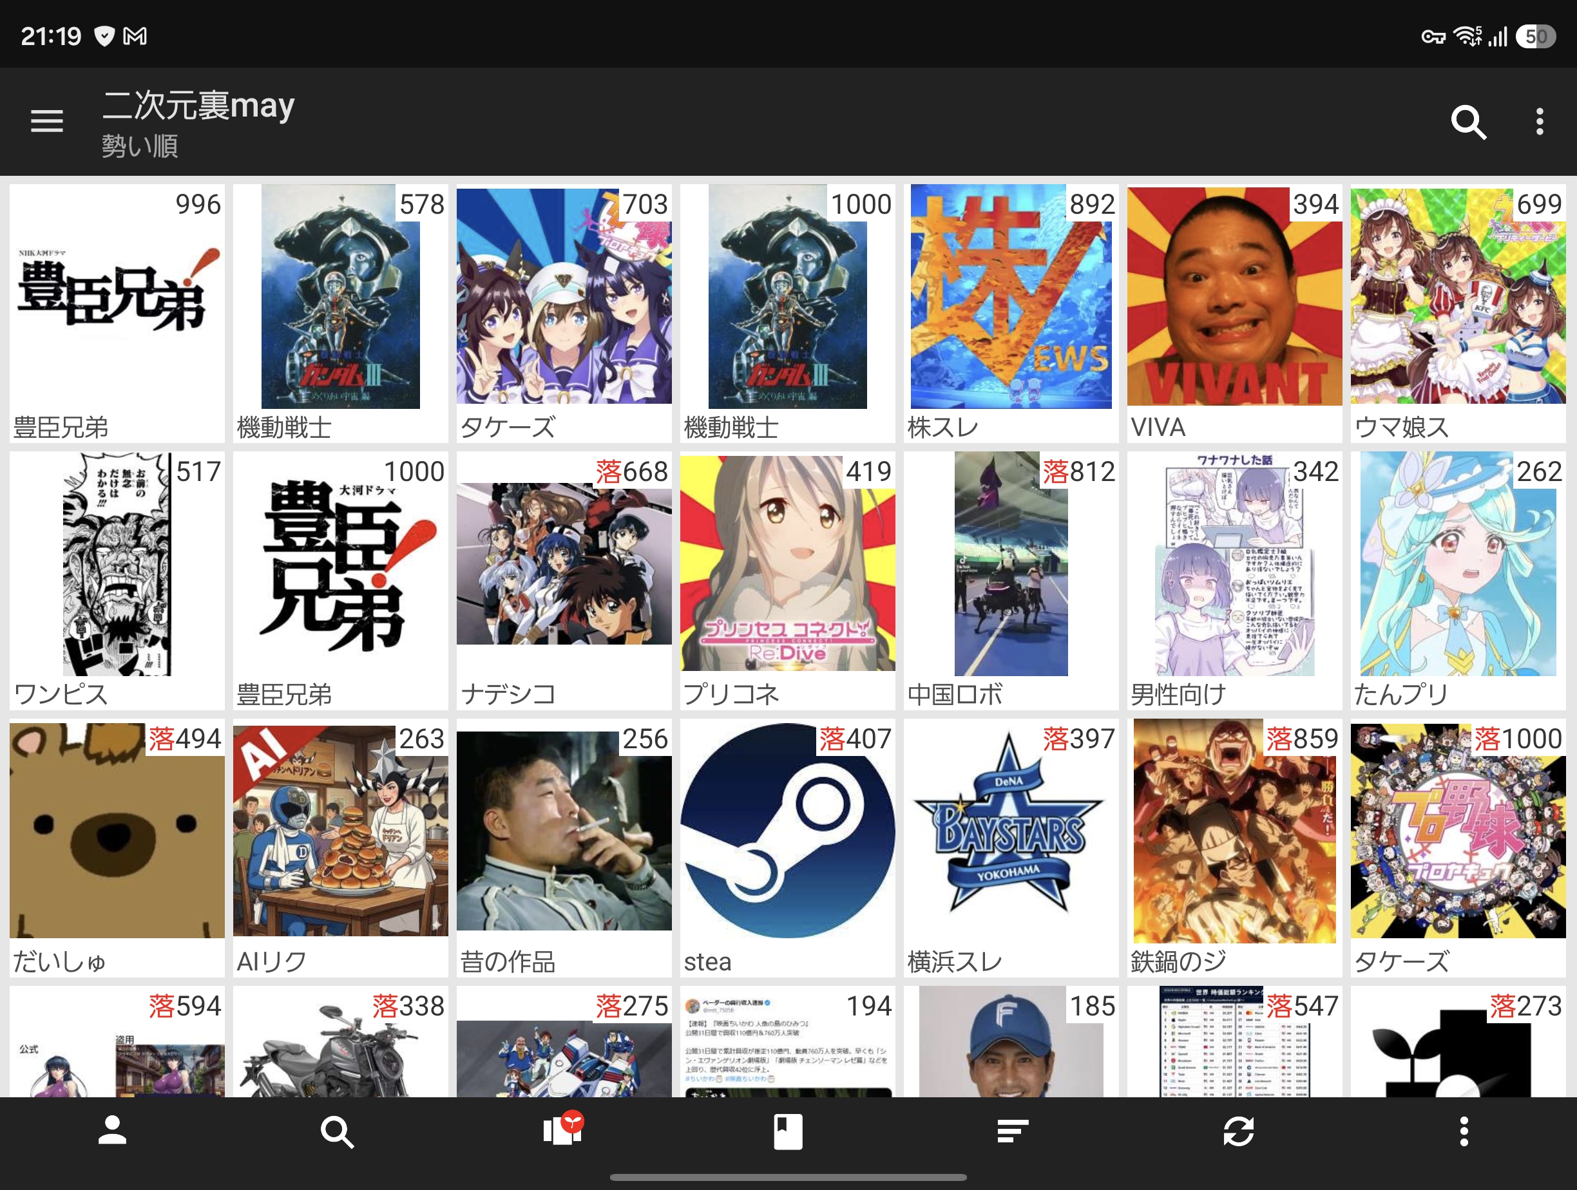The image size is (1577, 1190).
Task: Open the hamburger navigation menu
Action: pyautogui.click(x=47, y=121)
